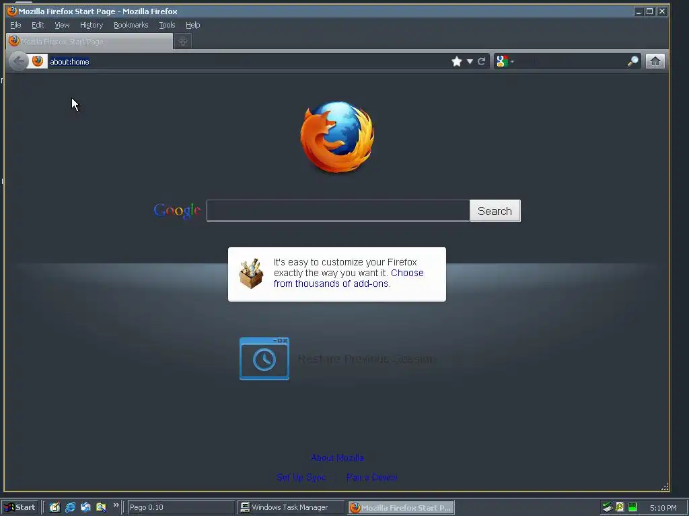Open the Bookmarks menu

[x=131, y=25]
